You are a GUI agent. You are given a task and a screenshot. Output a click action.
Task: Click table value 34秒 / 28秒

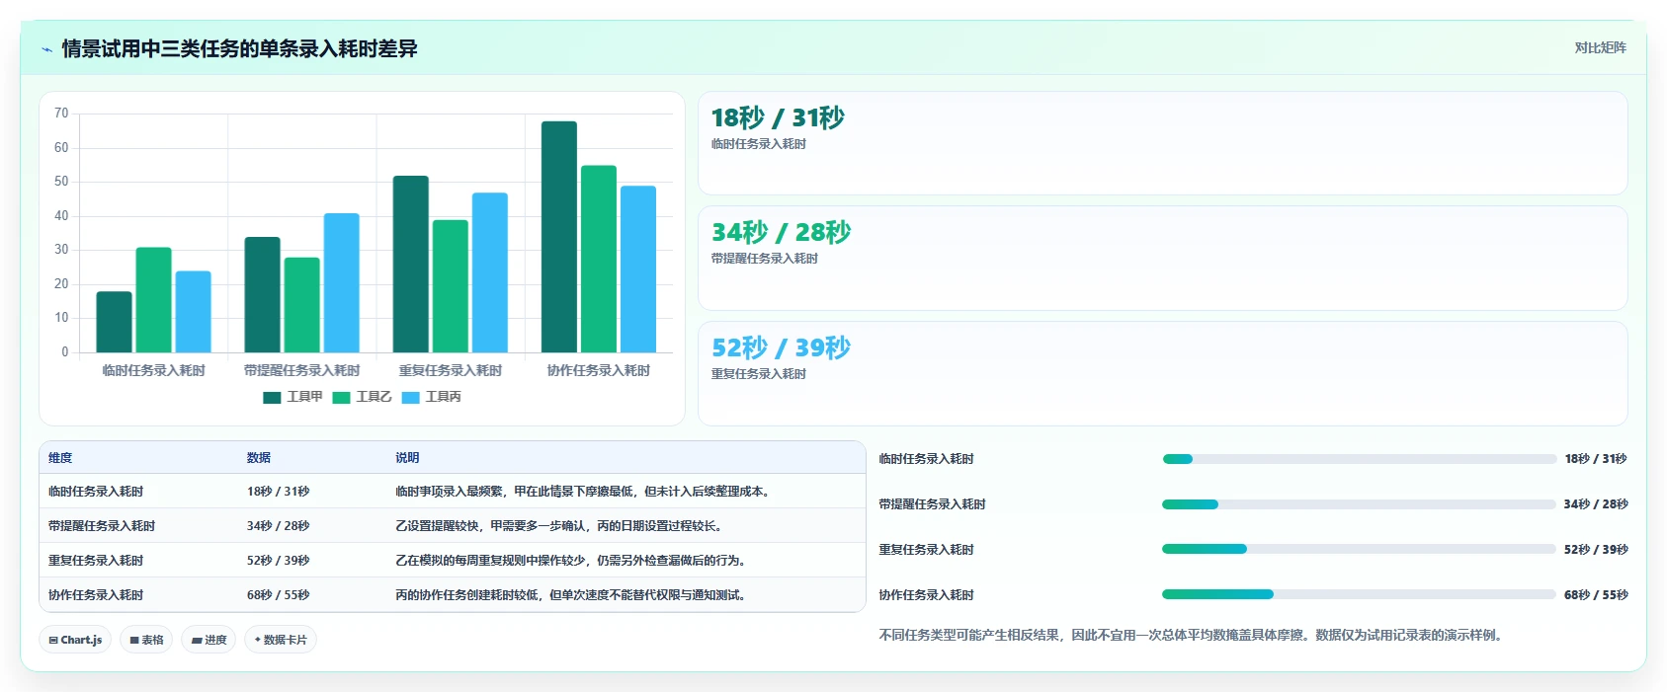(279, 526)
